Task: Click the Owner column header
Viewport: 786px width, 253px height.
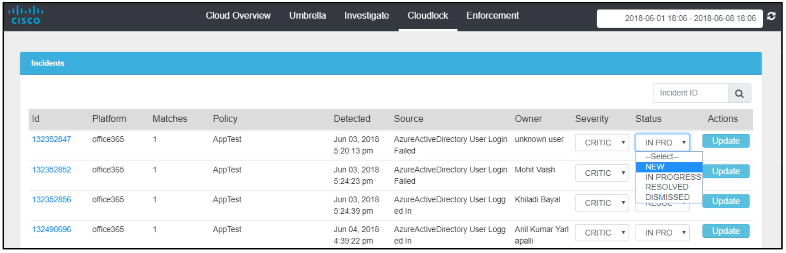Action: [x=528, y=119]
